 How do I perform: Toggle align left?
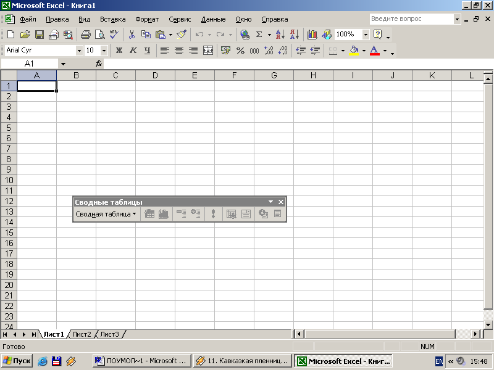click(x=165, y=51)
